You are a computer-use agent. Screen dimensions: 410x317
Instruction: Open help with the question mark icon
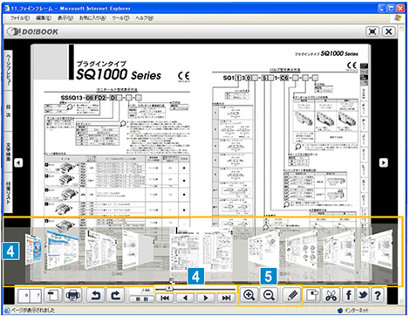pos(378,295)
